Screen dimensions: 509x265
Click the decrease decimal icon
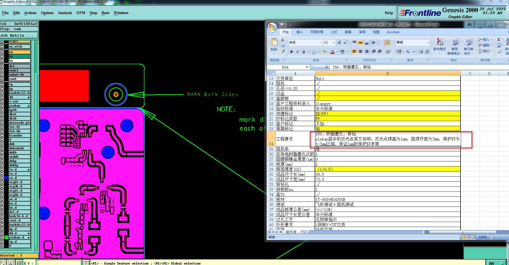coord(427,52)
